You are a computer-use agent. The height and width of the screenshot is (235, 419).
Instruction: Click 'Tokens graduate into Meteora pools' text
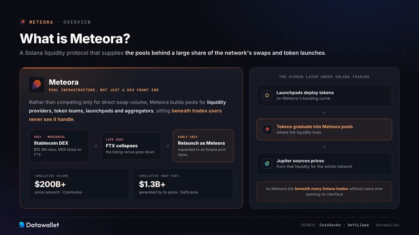coord(314,127)
